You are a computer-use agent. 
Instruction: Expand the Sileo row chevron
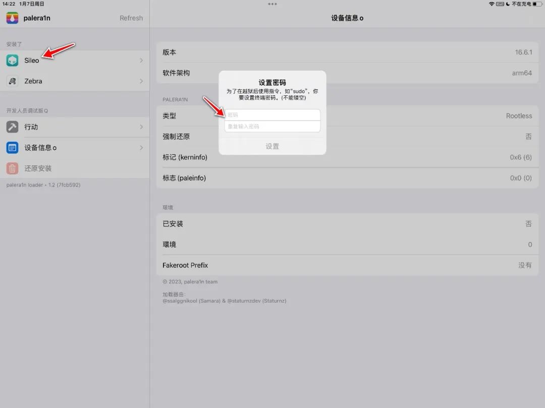[141, 61]
